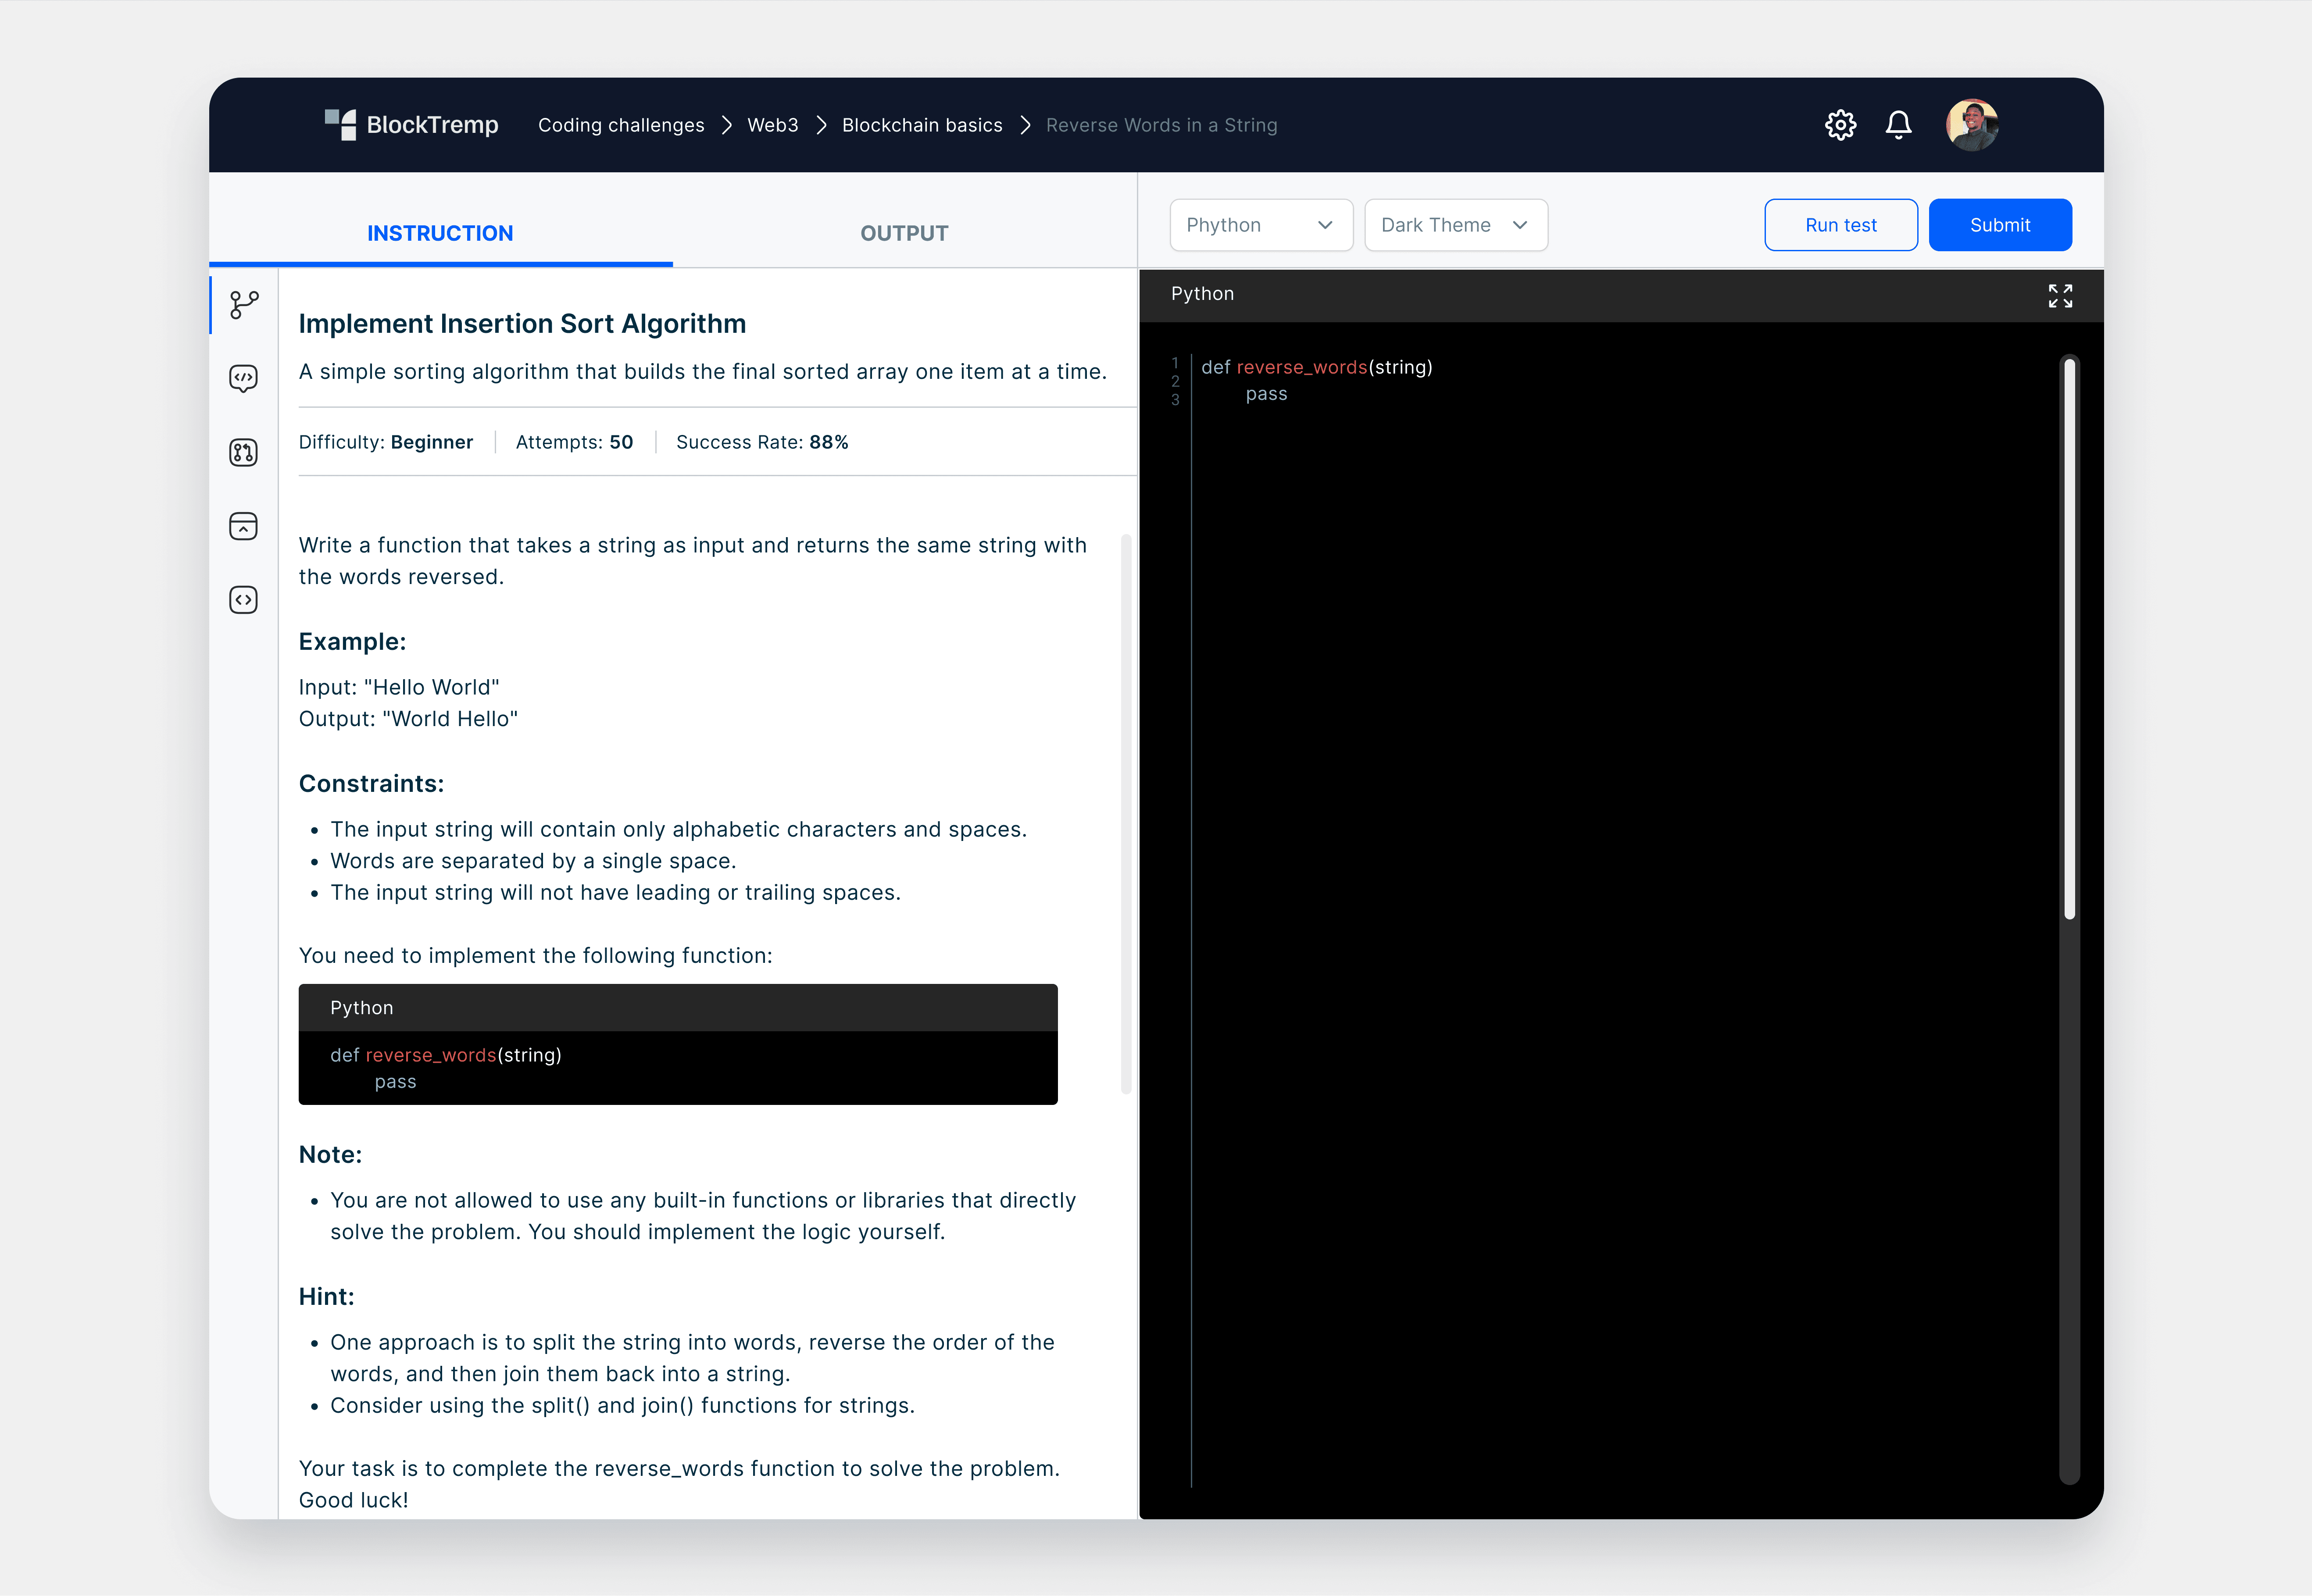Select the pull request sidebar icon
This screenshot has width=2312, height=1596.
(243, 452)
